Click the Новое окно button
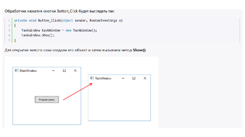 coord(47,100)
